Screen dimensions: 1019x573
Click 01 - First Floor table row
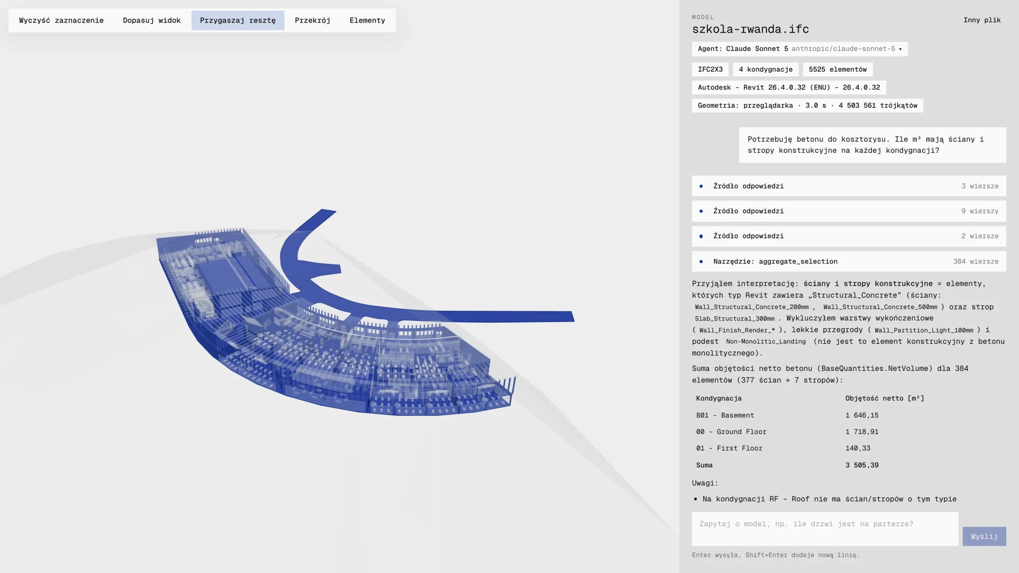849,448
